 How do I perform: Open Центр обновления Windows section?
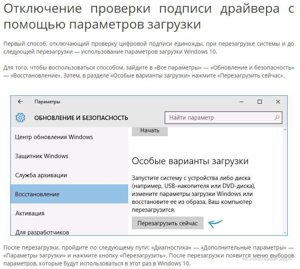click(x=54, y=137)
